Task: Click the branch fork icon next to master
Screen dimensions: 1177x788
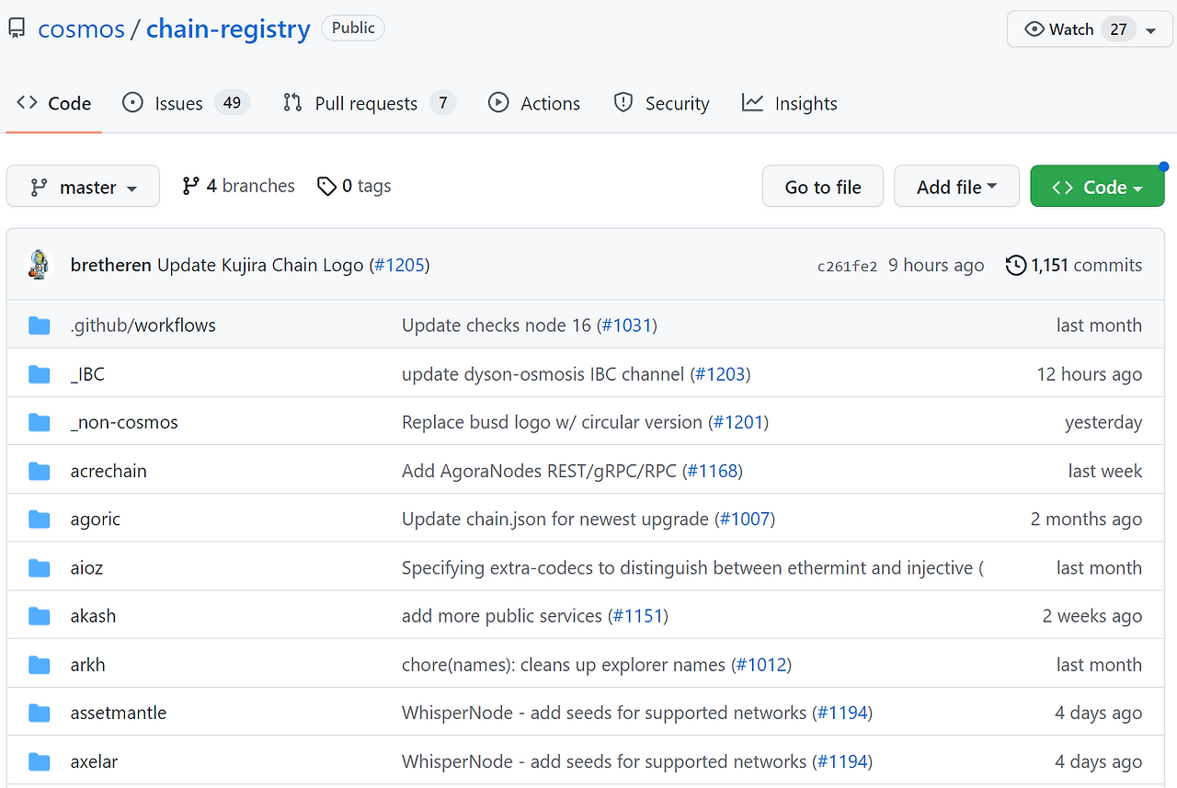Action: pos(37,186)
